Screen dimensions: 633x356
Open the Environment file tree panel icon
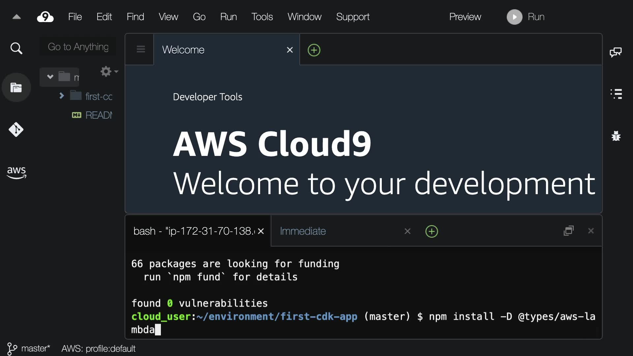point(16,88)
